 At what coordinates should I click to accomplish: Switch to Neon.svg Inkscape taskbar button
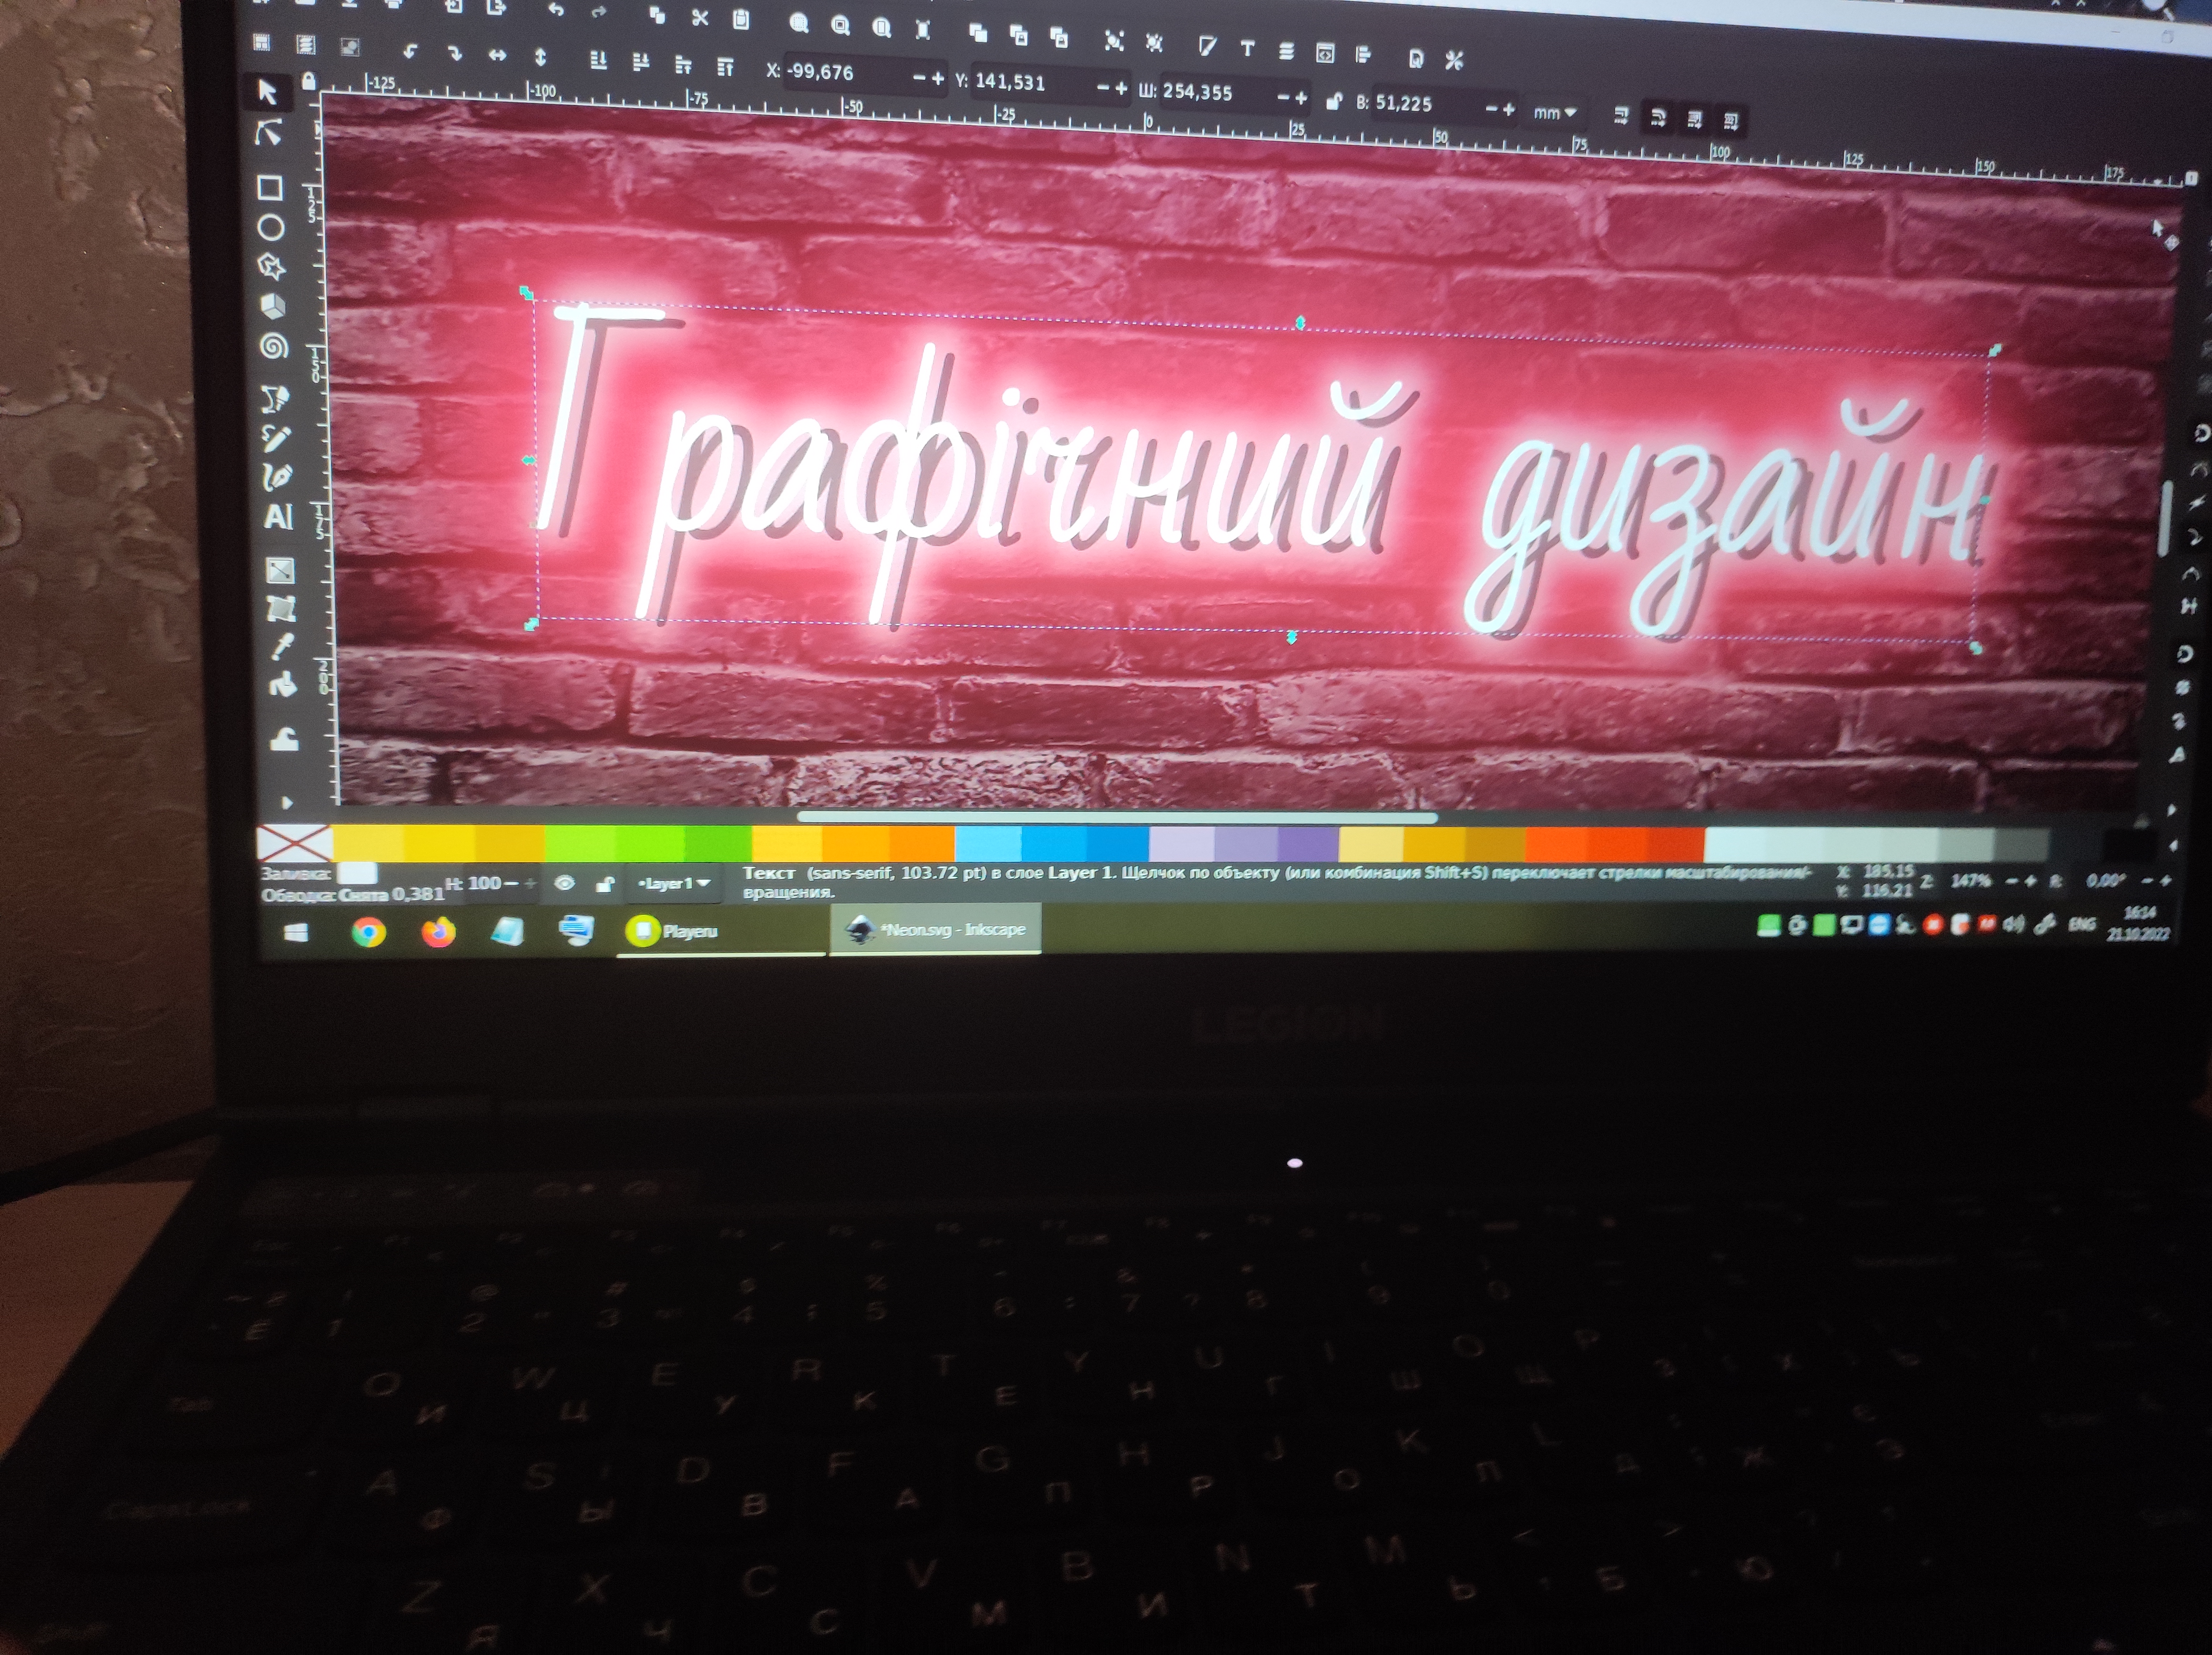(x=936, y=929)
